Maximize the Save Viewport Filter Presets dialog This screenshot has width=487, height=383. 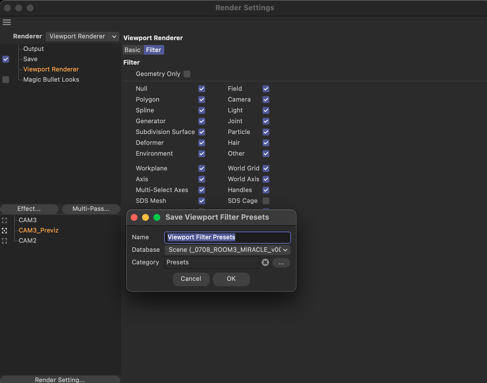(157, 217)
